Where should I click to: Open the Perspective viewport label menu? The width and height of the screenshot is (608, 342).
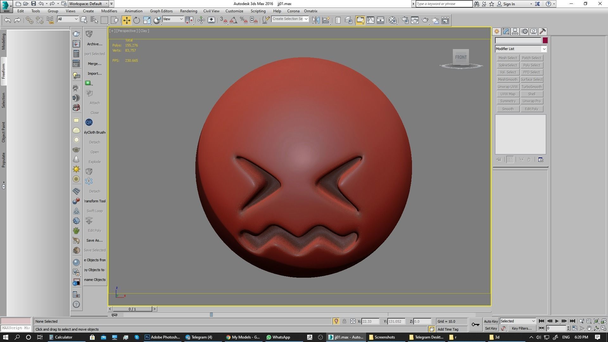127,31
